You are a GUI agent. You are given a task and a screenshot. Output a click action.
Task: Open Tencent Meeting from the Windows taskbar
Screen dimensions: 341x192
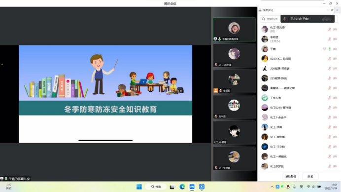(x=192, y=187)
